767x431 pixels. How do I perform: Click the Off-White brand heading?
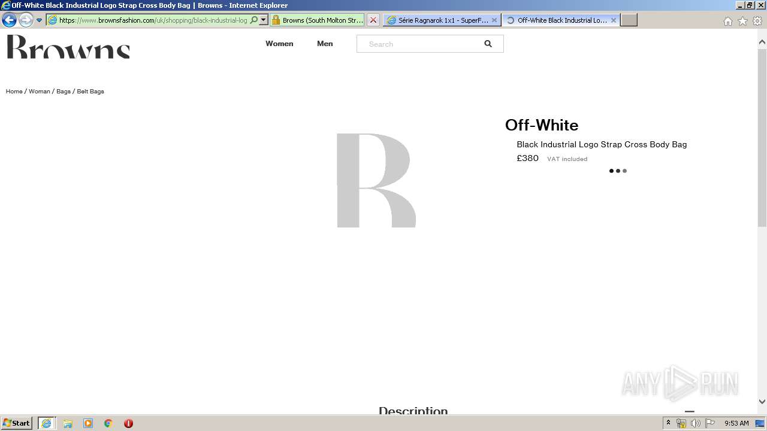542,125
